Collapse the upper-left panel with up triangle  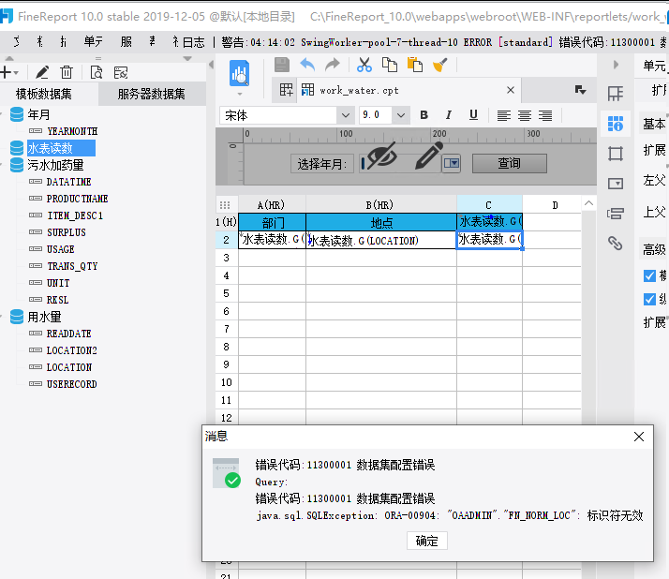tap(9, 58)
